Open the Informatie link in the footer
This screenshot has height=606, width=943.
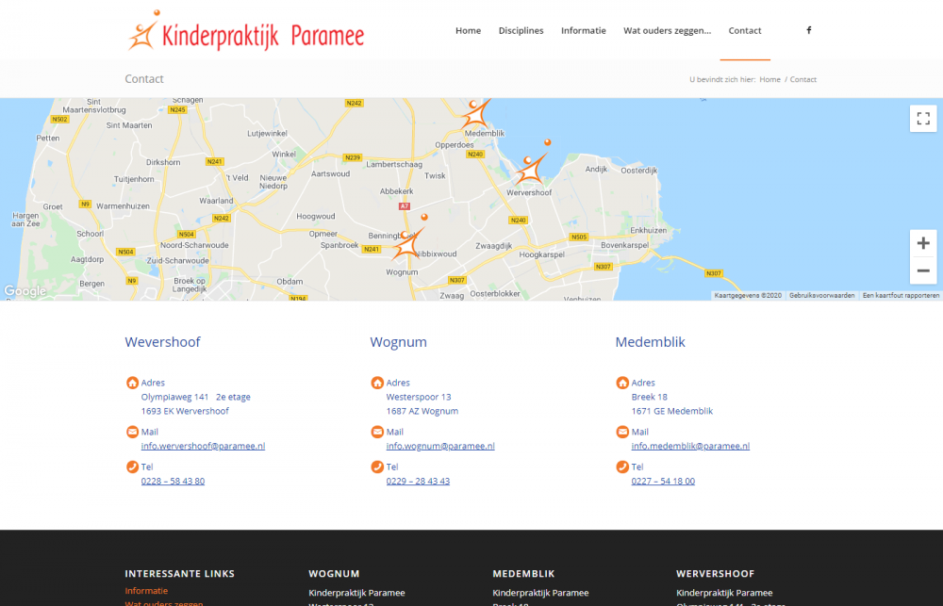click(x=146, y=591)
